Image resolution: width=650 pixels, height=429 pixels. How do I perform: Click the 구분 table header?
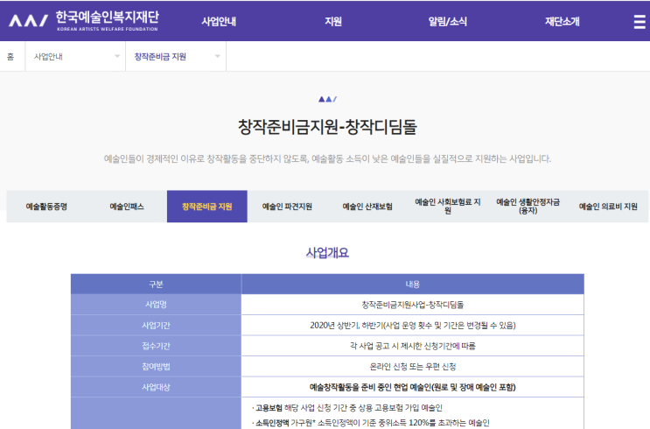click(x=156, y=285)
